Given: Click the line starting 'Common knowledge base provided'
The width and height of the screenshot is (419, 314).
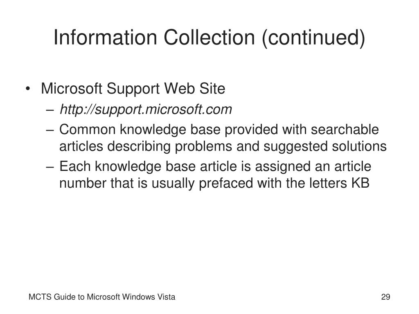Looking at the screenshot, I should pos(219,130).
